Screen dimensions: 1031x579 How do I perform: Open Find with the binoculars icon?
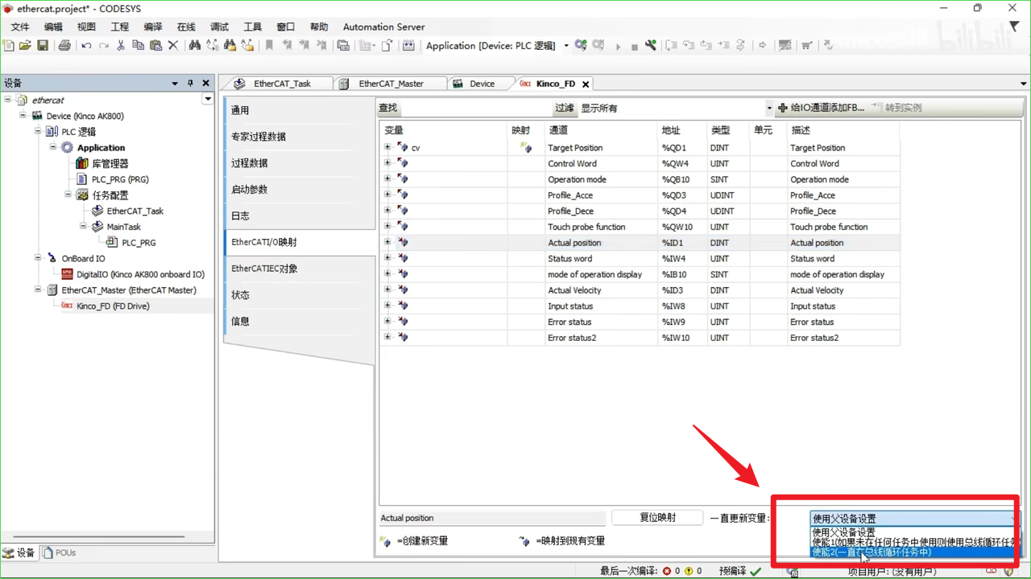coord(195,46)
